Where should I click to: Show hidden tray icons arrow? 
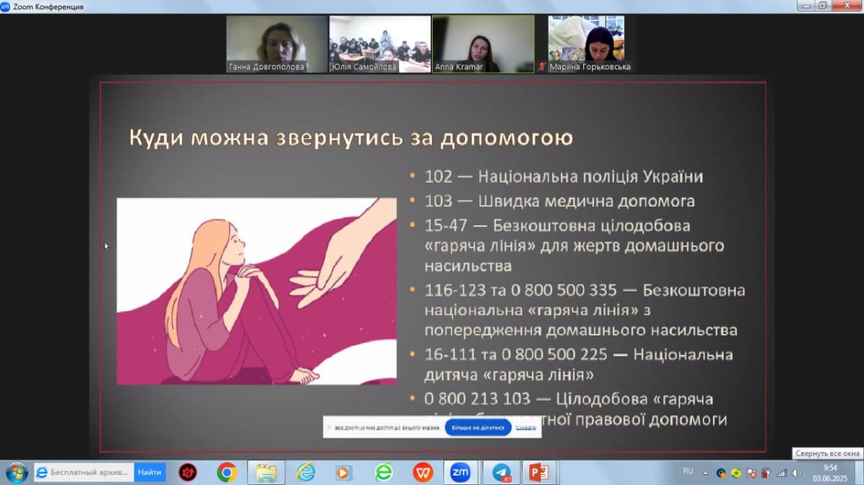pyautogui.click(x=706, y=473)
